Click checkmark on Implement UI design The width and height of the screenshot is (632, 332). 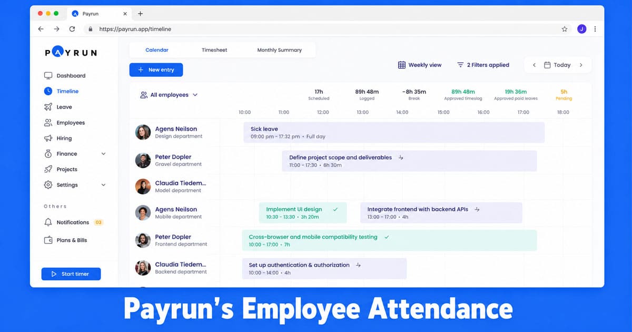[335, 209]
